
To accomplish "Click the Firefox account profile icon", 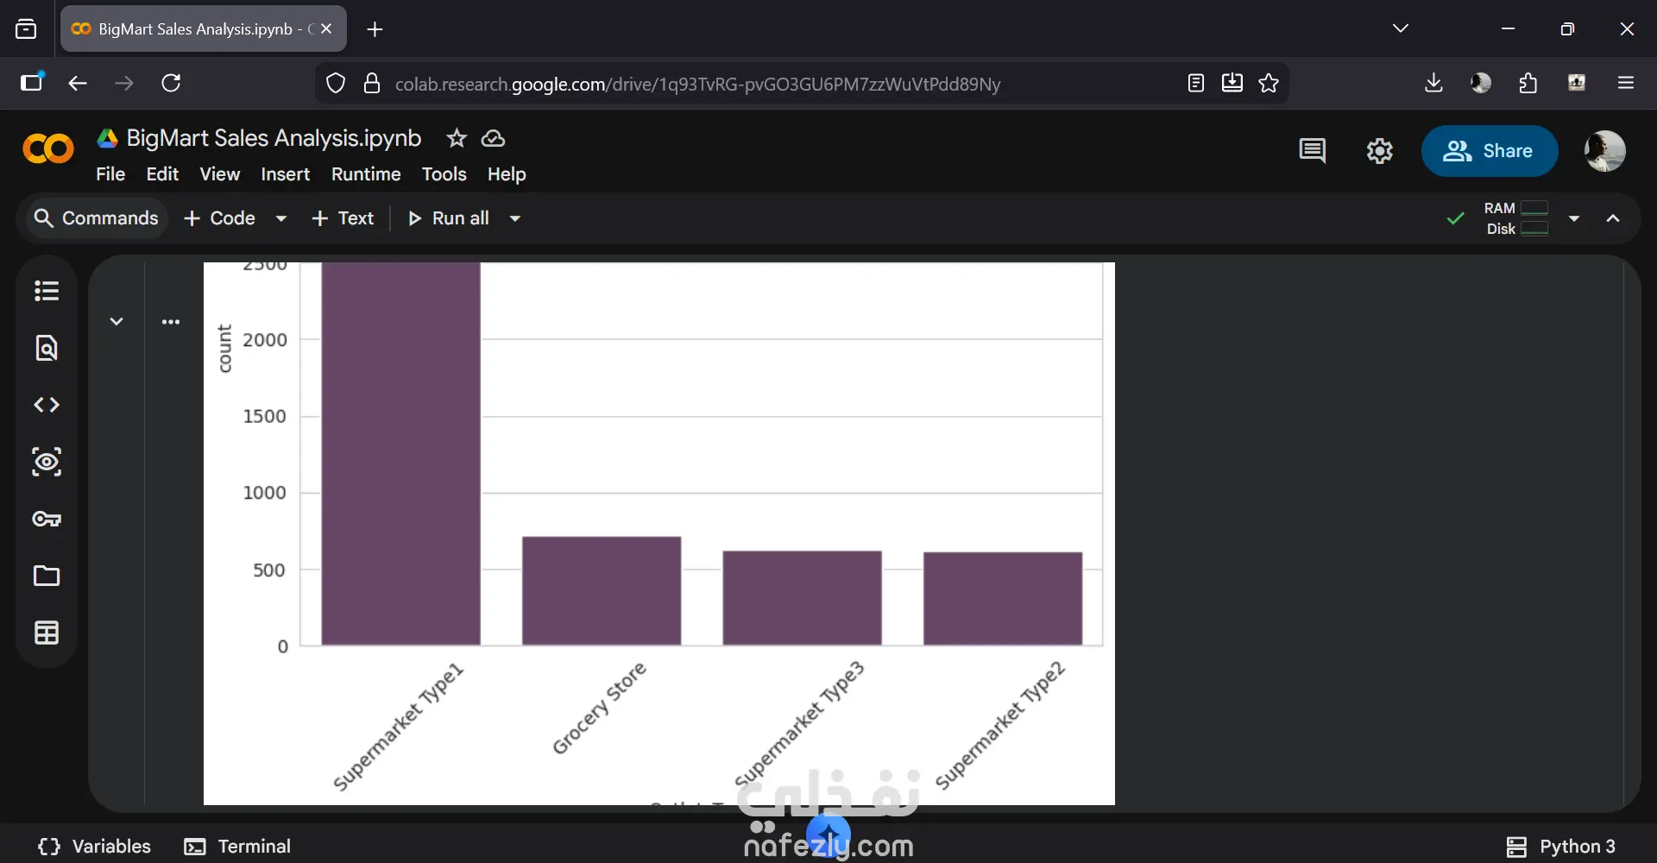I will pos(1481,83).
